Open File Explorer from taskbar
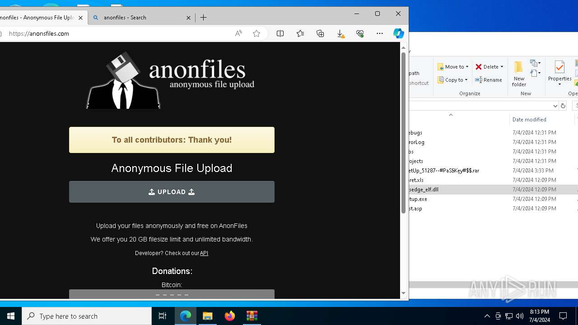The width and height of the screenshot is (578, 325). (x=208, y=316)
